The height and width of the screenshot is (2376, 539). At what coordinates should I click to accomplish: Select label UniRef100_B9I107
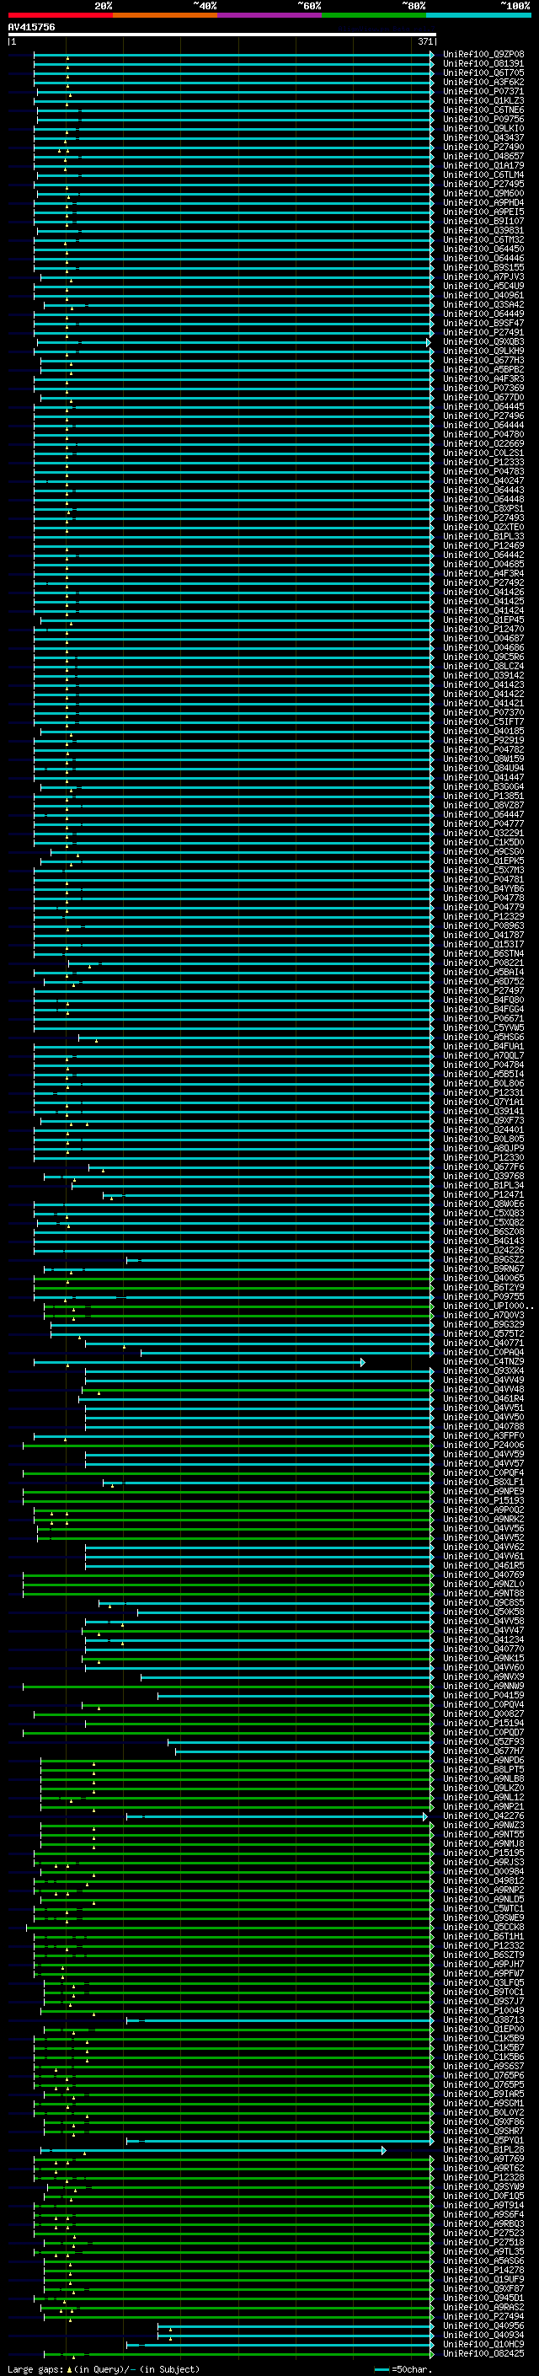(483, 221)
